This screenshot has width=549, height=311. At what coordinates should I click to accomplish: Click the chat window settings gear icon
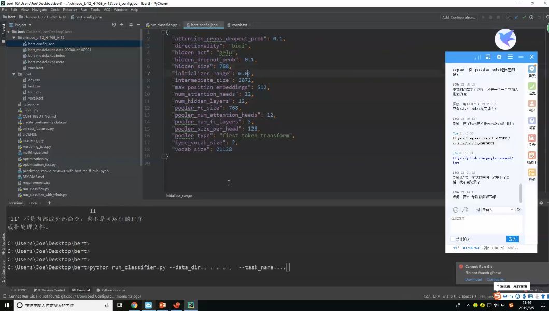coord(499,57)
